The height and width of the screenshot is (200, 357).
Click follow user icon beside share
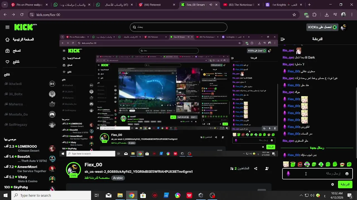[x=267, y=168]
